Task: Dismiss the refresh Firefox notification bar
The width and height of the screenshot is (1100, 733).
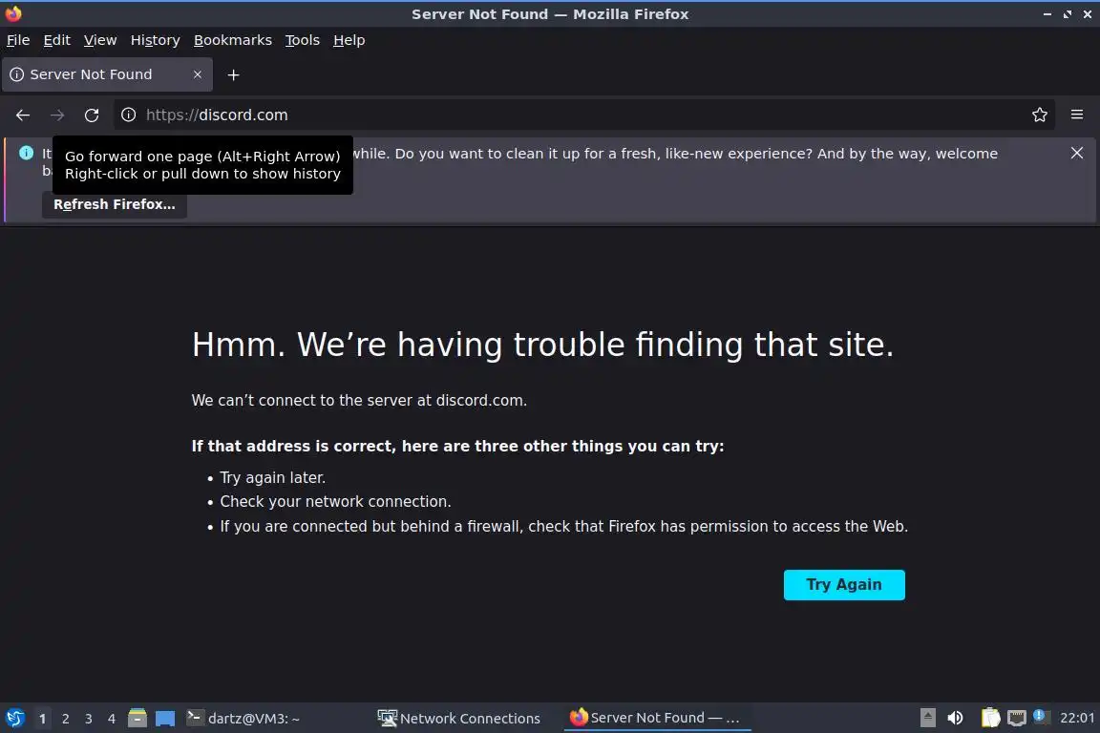Action: 1077,153
